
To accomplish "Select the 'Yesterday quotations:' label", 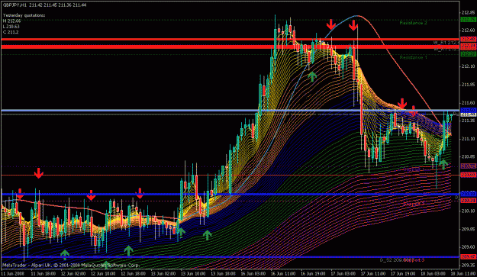I will [24, 15].
